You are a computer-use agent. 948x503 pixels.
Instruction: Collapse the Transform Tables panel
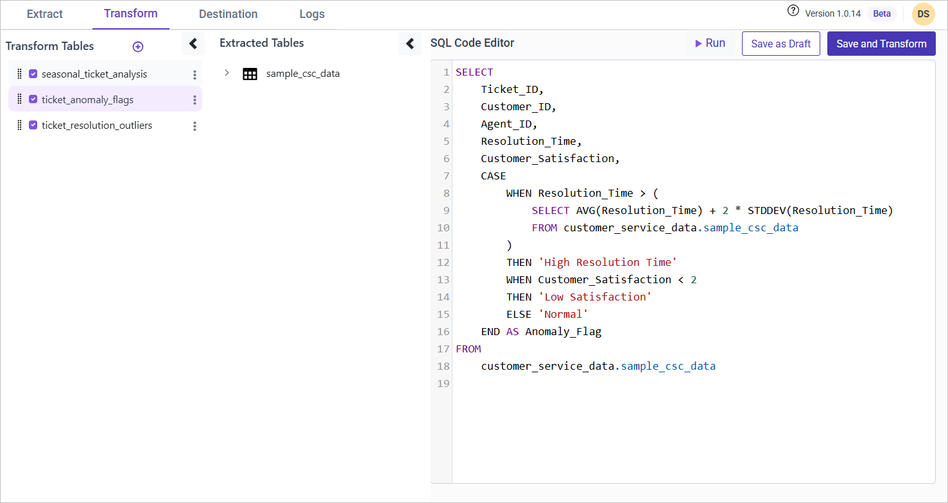coord(193,44)
